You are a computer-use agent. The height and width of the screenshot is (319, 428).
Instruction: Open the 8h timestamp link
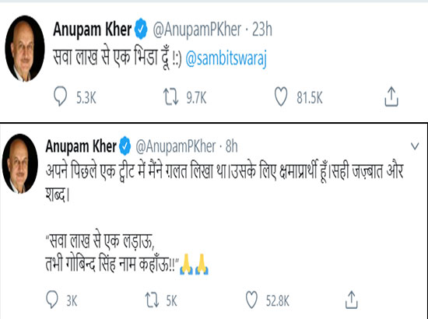(231, 146)
